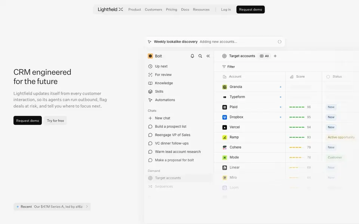
Task: Click Request demo below the headline
Action: 27,121
